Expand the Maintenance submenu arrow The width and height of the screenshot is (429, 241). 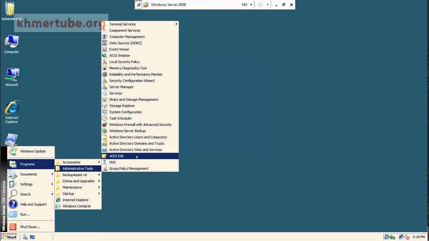99,187
